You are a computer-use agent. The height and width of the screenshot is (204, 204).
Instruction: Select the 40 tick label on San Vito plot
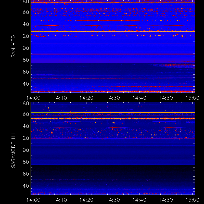pyautogui.click(x=26, y=84)
